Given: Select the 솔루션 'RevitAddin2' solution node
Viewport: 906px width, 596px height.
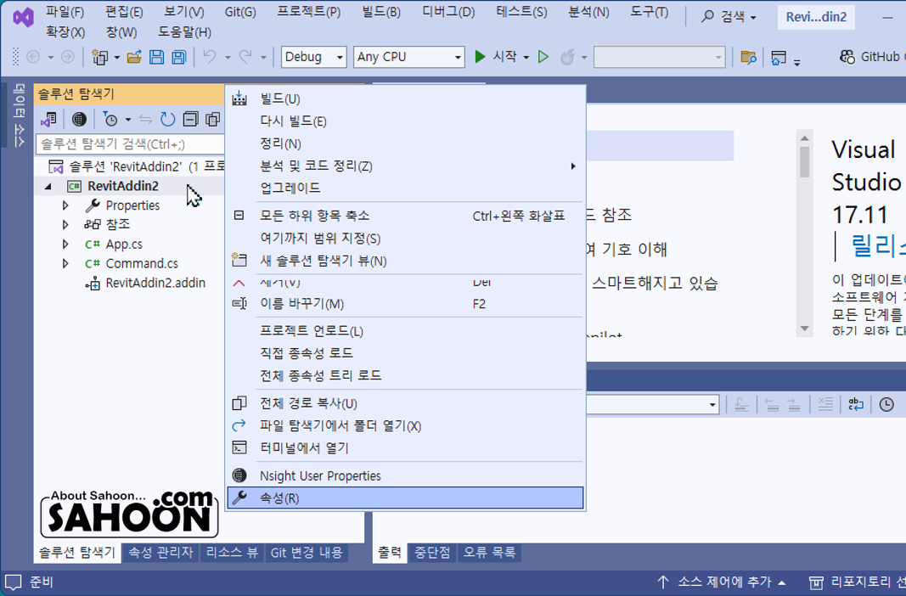Looking at the screenshot, I should coord(137,167).
